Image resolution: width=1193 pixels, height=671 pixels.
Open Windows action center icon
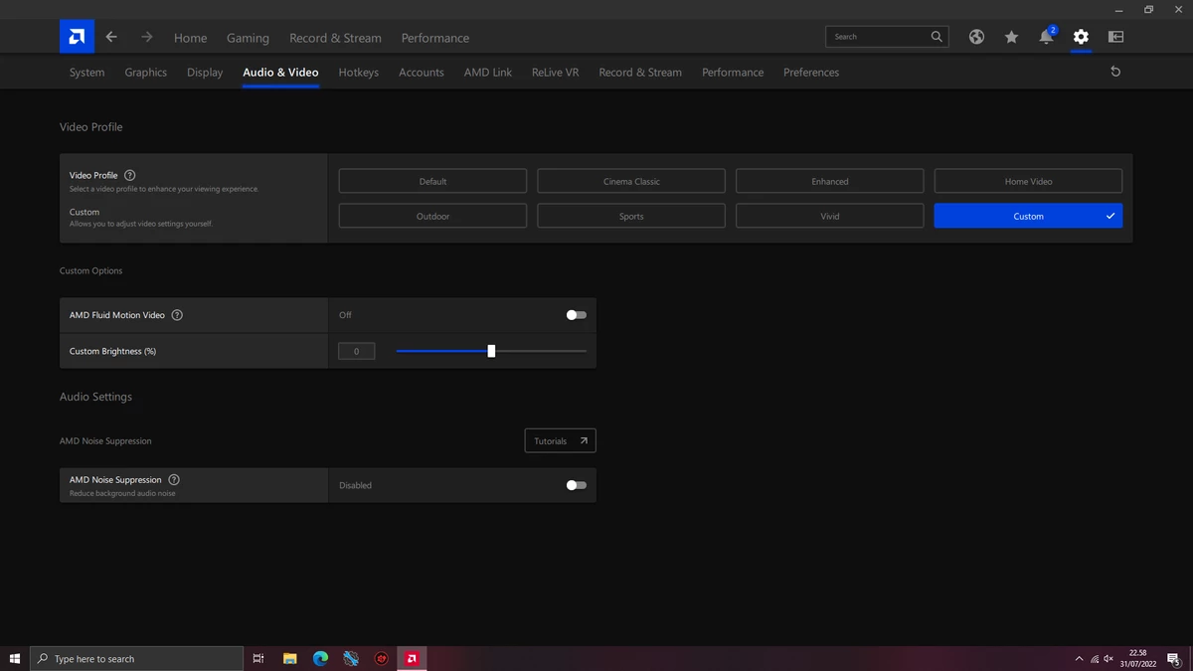pos(1174,659)
